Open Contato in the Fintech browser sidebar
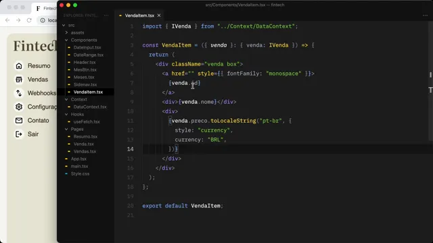The image size is (433, 243). [38, 120]
